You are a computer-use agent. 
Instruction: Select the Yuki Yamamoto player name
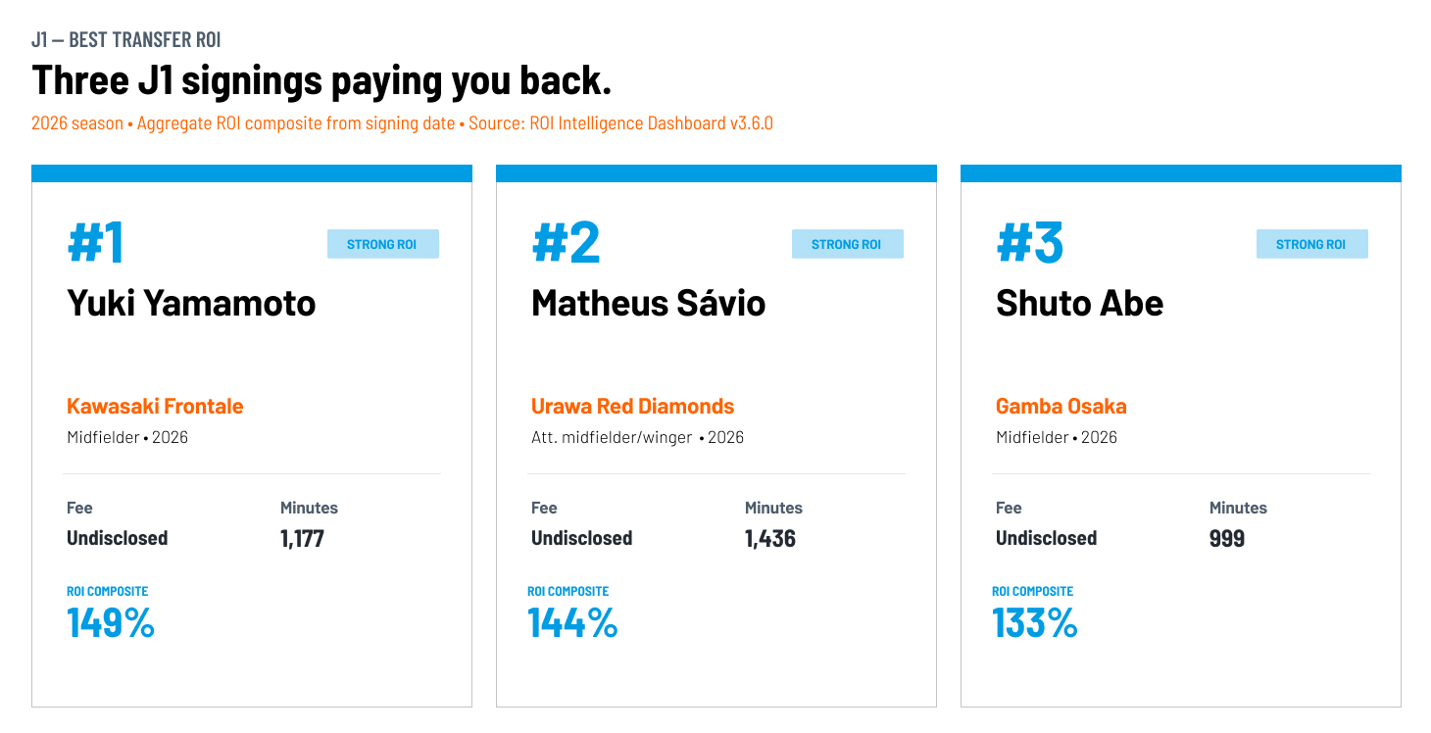tap(192, 303)
